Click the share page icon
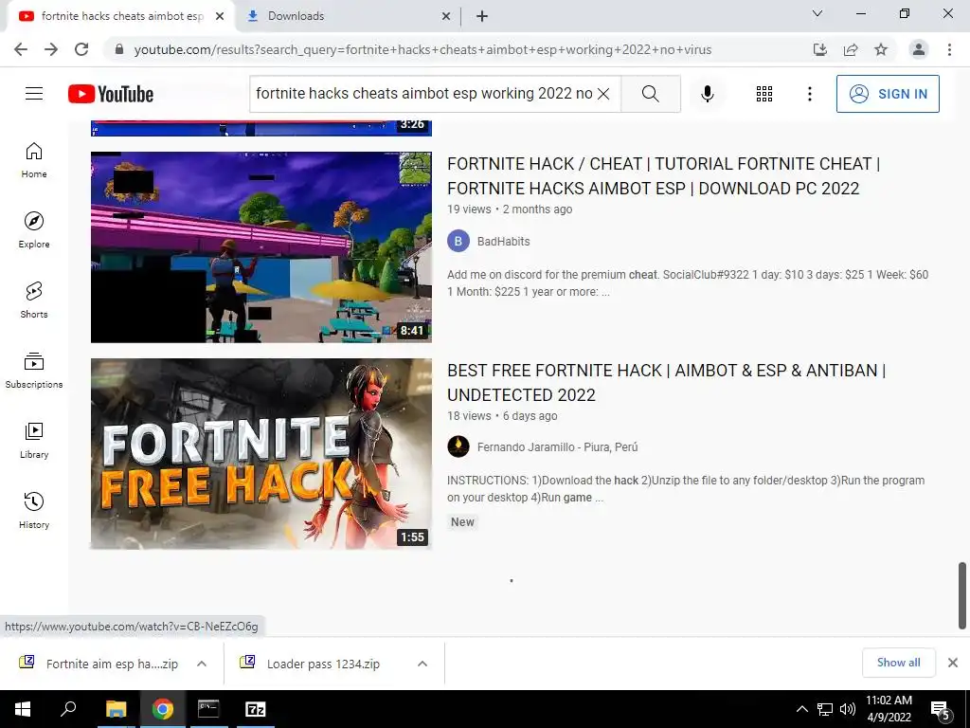970x728 pixels. coord(851,49)
